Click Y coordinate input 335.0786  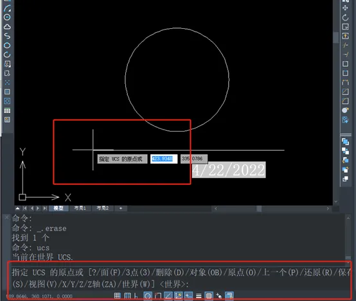pos(193,159)
